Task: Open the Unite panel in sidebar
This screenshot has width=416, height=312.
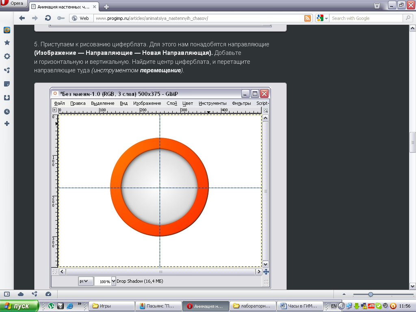Action: tap(7, 70)
